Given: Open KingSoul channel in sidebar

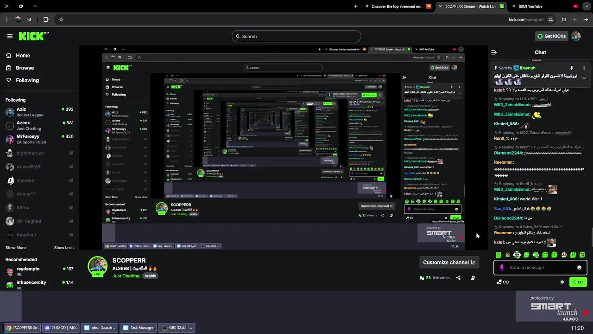Looking at the screenshot, I should (39, 235).
